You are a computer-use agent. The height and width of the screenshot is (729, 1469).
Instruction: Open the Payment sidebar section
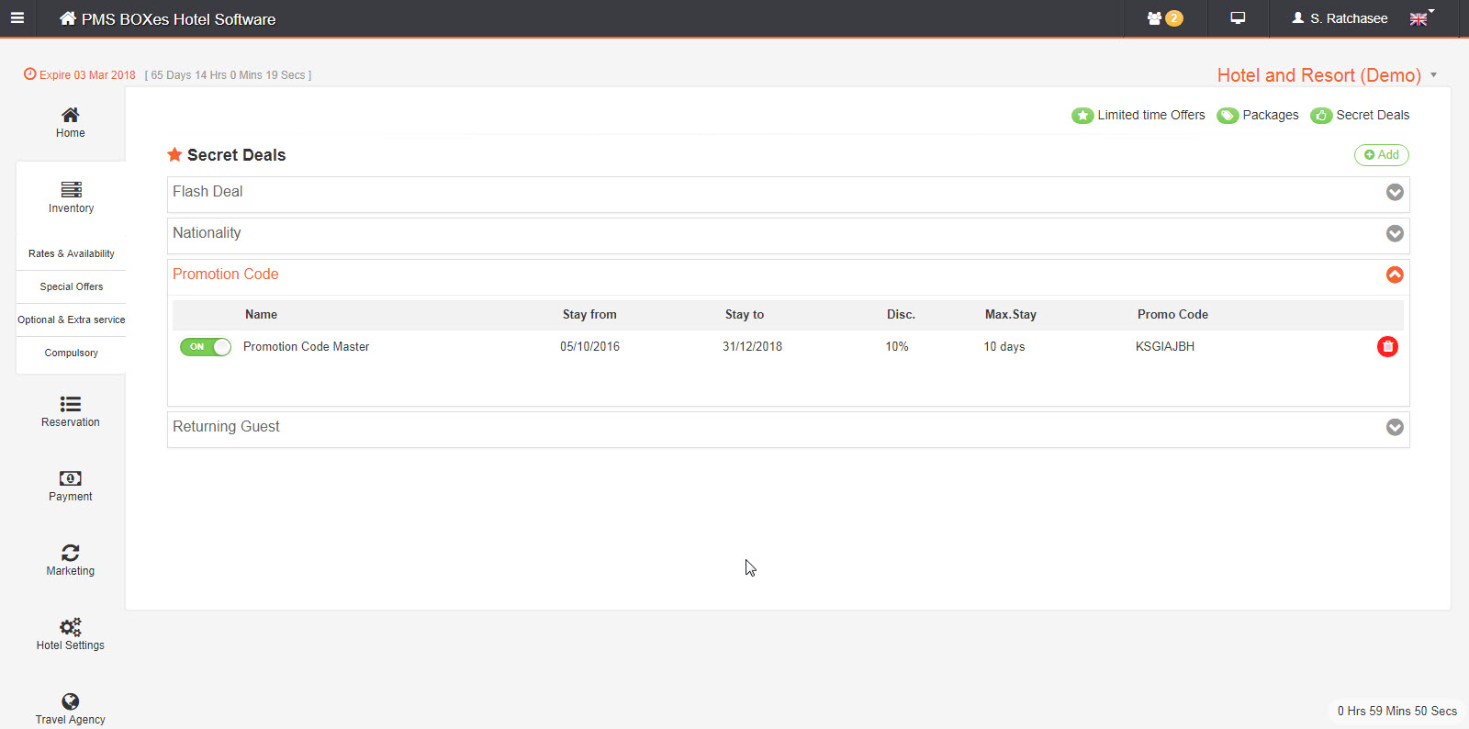tap(71, 485)
